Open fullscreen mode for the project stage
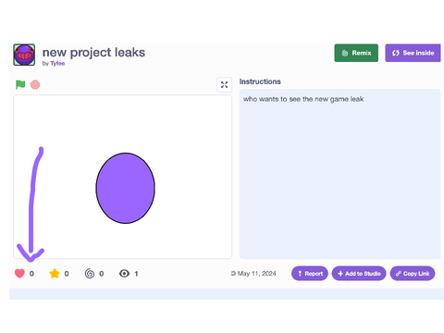Image resolution: width=444 pixels, height=333 pixels. tap(225, 85)
